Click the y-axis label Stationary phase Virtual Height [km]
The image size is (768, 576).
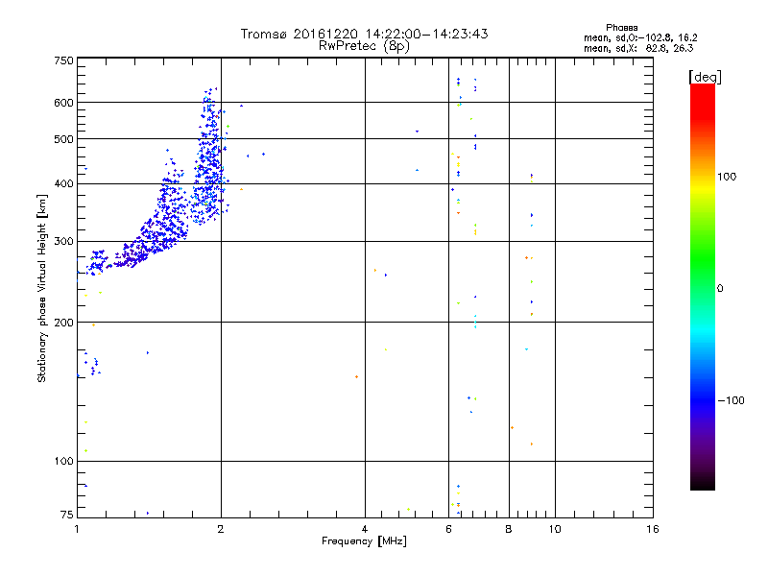41,288
